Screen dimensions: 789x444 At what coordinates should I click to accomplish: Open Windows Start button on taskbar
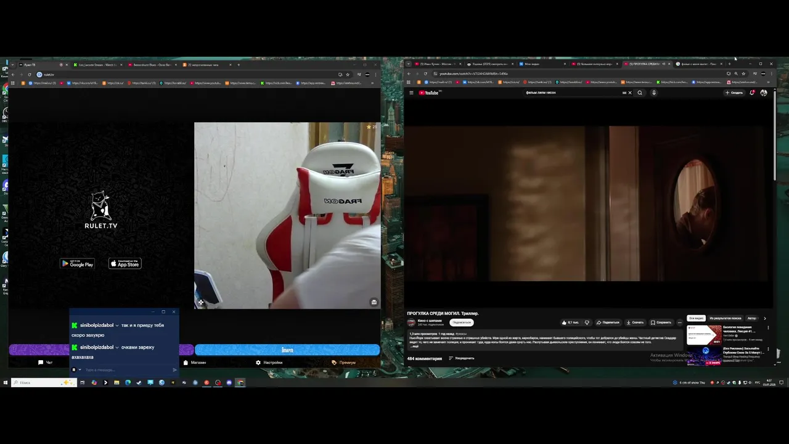[x=5, y=382]
